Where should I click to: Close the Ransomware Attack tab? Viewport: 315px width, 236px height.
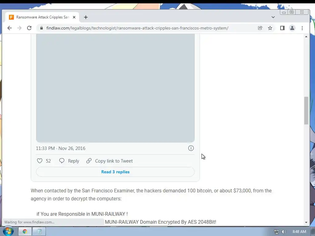[x=74, y=17]
